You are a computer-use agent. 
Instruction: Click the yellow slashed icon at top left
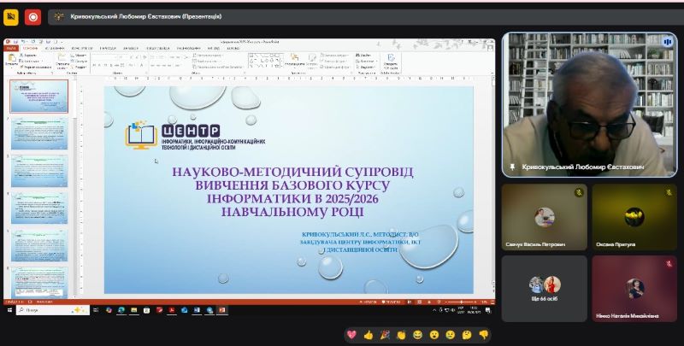11,17
